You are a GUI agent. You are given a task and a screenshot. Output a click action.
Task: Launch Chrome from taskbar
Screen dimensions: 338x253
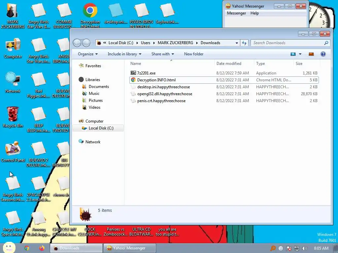click(x=26, y=248)
